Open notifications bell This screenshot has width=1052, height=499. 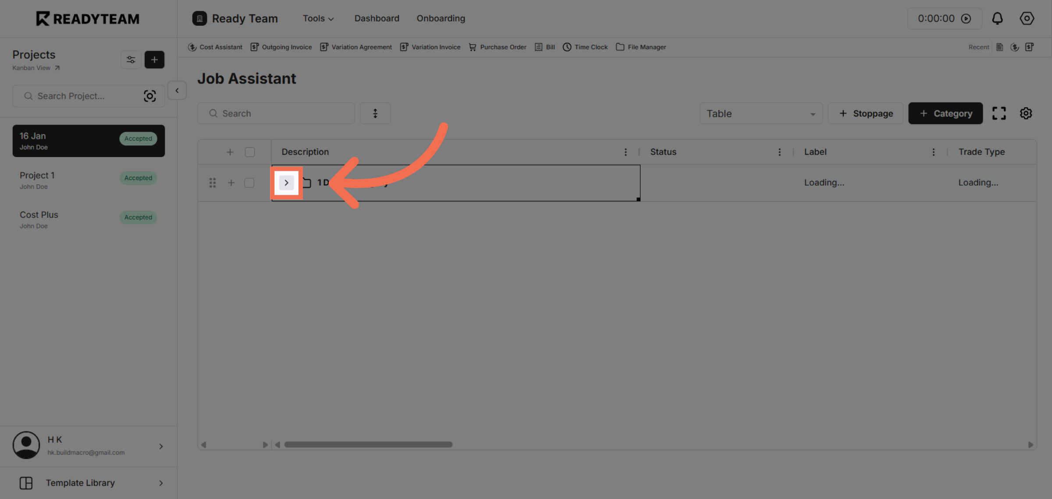click(x=998, y=18)
